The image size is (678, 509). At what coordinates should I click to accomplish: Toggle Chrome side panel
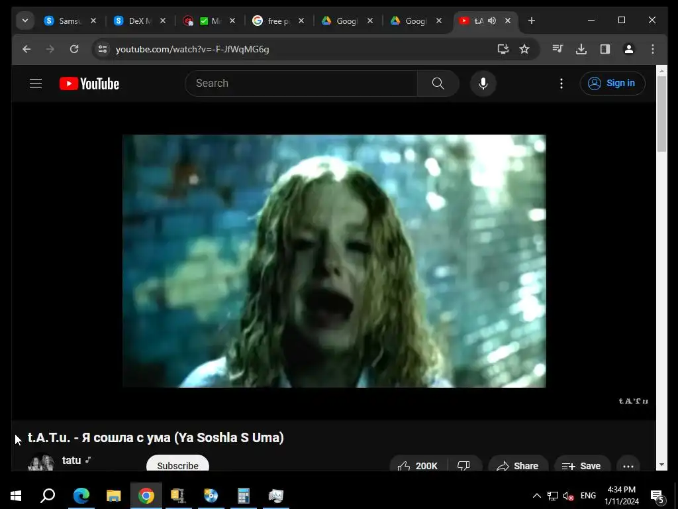(605, 49)
